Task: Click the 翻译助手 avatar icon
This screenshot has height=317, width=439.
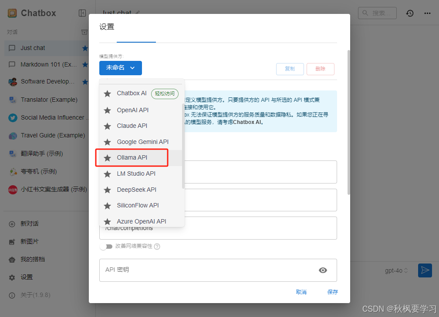Action: (x=13, y=154)
